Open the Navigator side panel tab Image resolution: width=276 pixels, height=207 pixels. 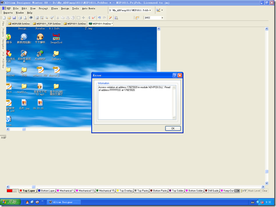3,44
